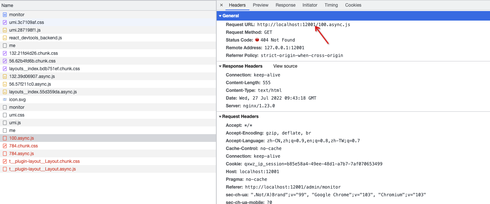Image resolution: width=490 pixels, height=204 pixels.
Task: Click the file icon beside umi.css
Action: (5, 115)
